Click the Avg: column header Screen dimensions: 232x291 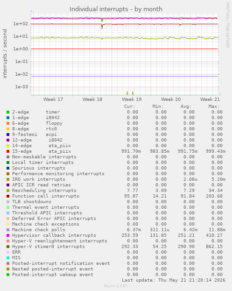click(x=186, y=106)
